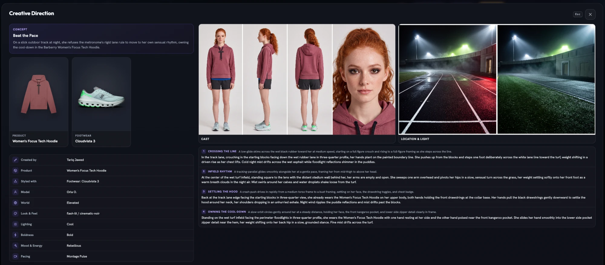
Task: Click the sparkle icon beside Mood & Energy
Action: point(15,246)
